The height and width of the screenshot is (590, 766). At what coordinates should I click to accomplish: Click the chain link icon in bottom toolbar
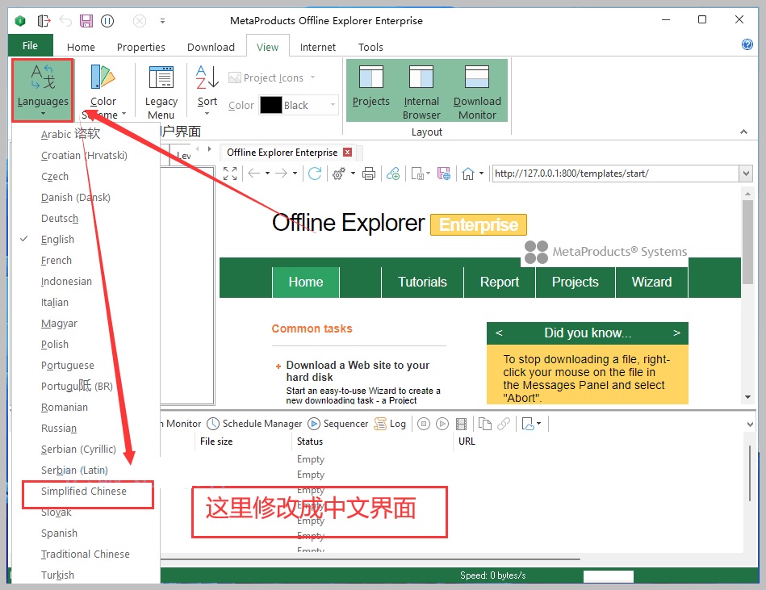(x=504, y=424)
